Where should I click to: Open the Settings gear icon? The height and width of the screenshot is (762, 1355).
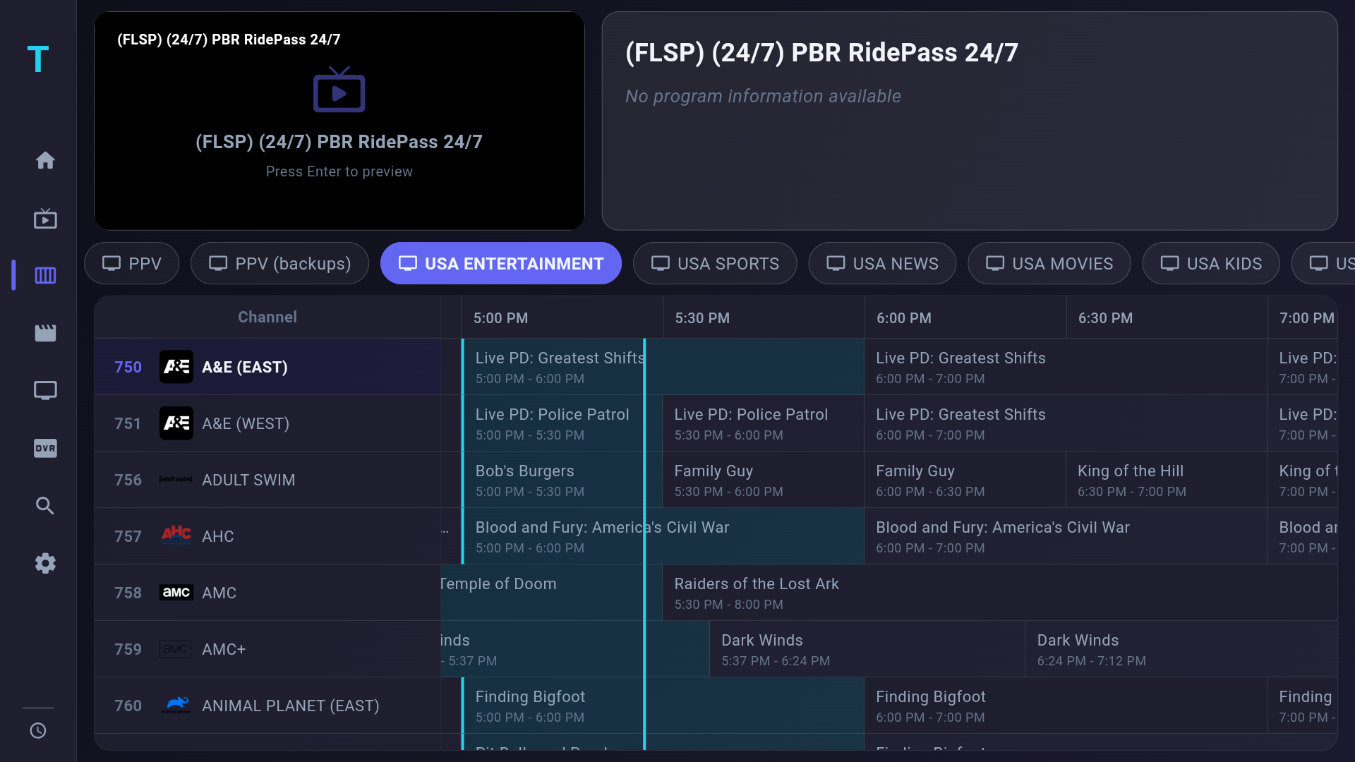pos(45,563)
